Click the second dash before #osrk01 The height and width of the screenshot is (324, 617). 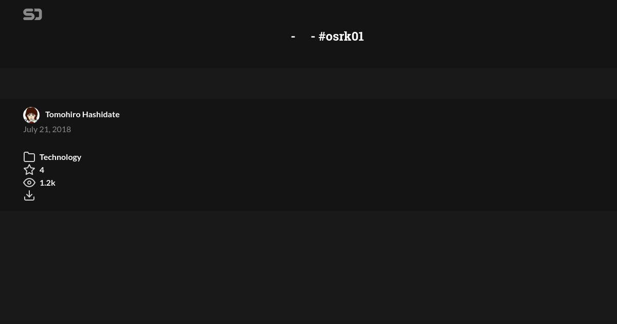(x=313, y=36)
